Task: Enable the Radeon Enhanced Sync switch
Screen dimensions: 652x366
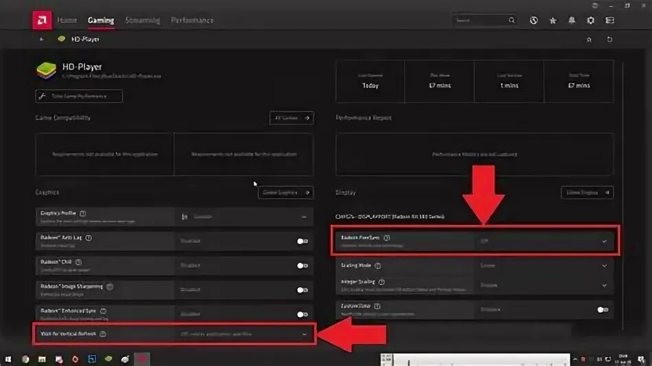Action: pos(303,314)
